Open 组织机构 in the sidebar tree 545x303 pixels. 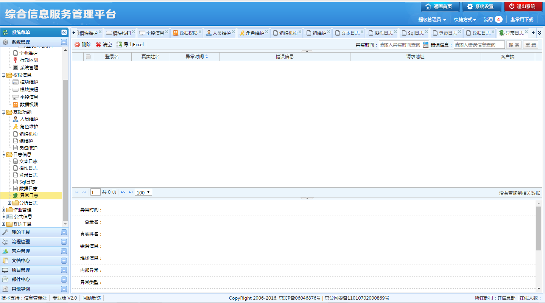28,134
